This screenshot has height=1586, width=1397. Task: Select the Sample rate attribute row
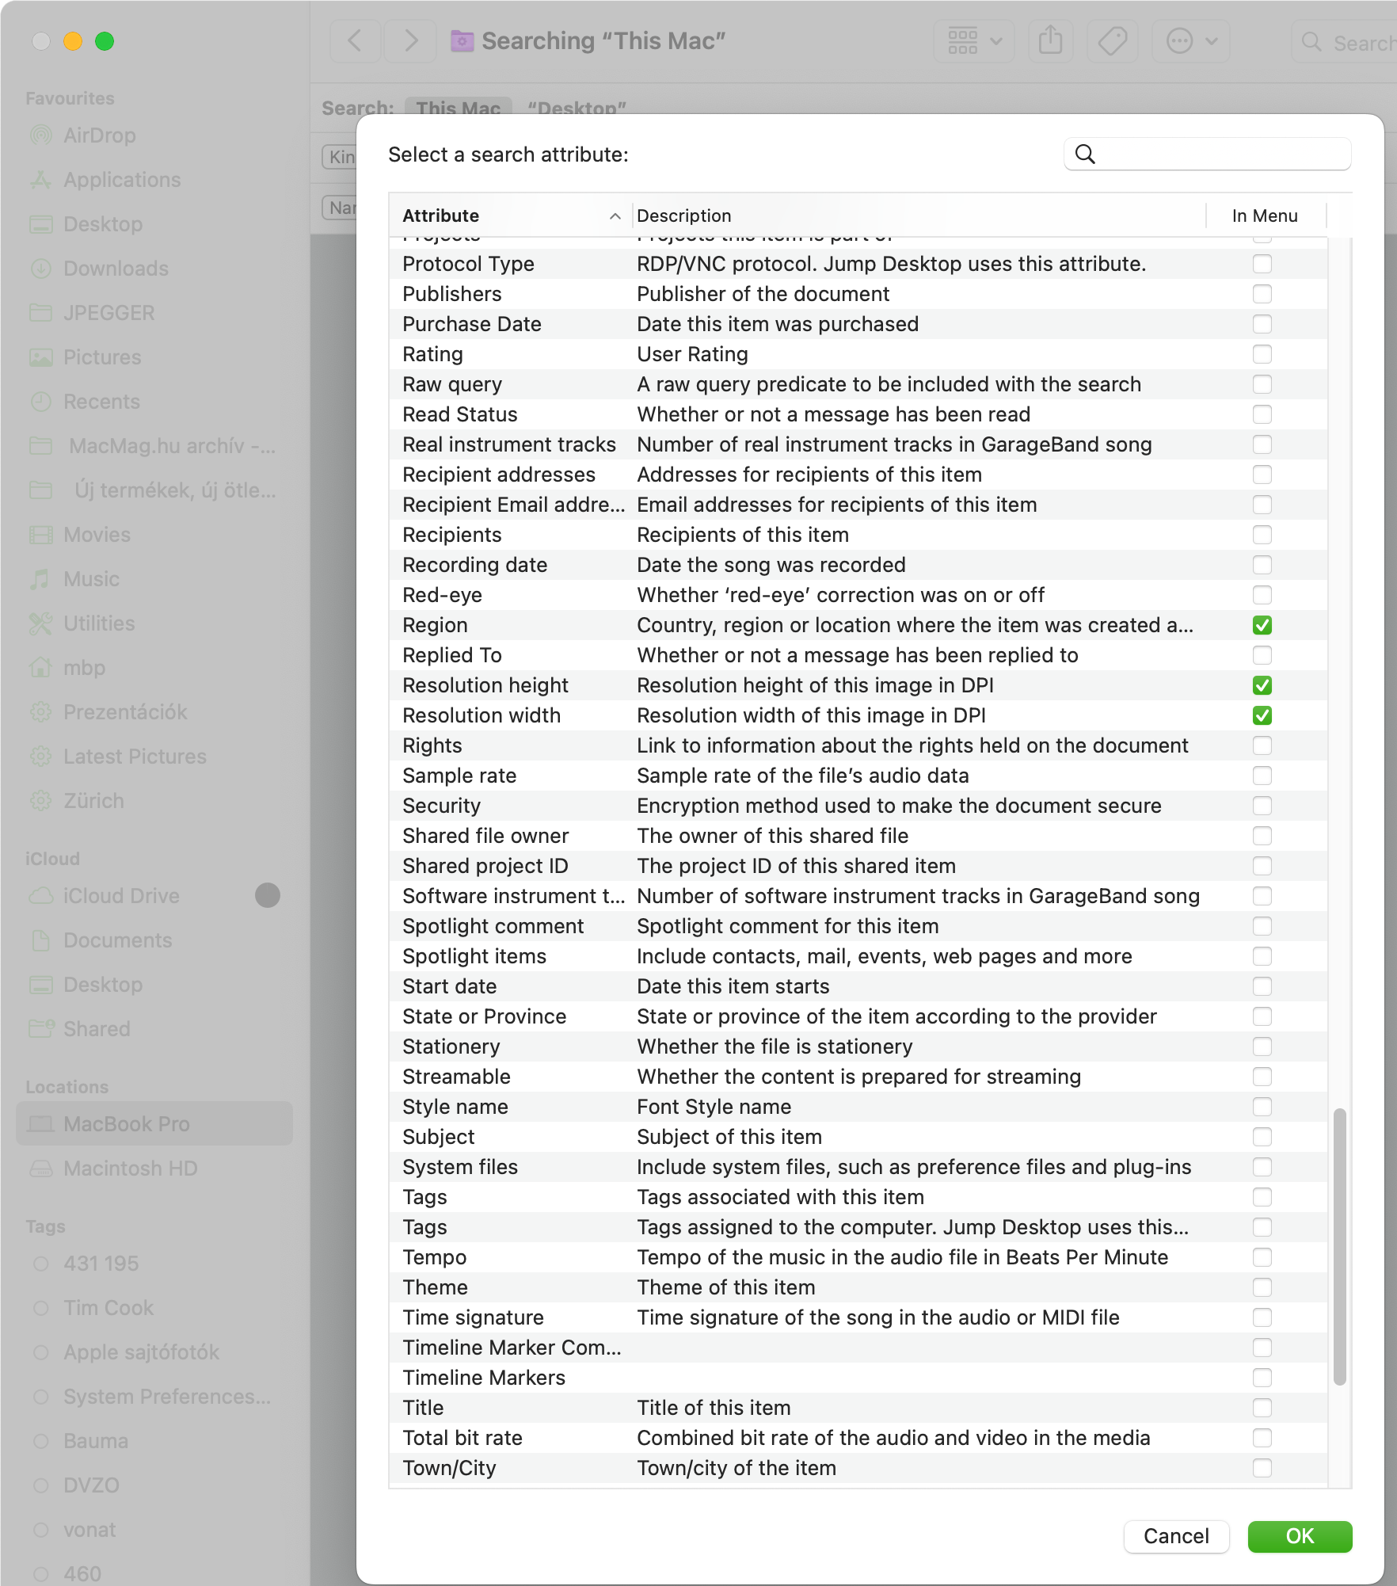(x=858, y=776)
